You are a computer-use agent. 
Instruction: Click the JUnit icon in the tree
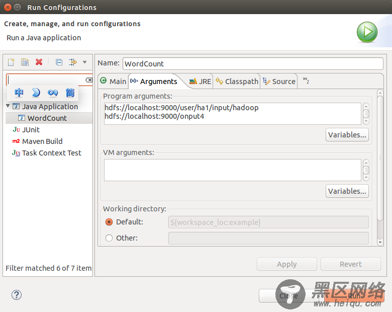point(16,129)
